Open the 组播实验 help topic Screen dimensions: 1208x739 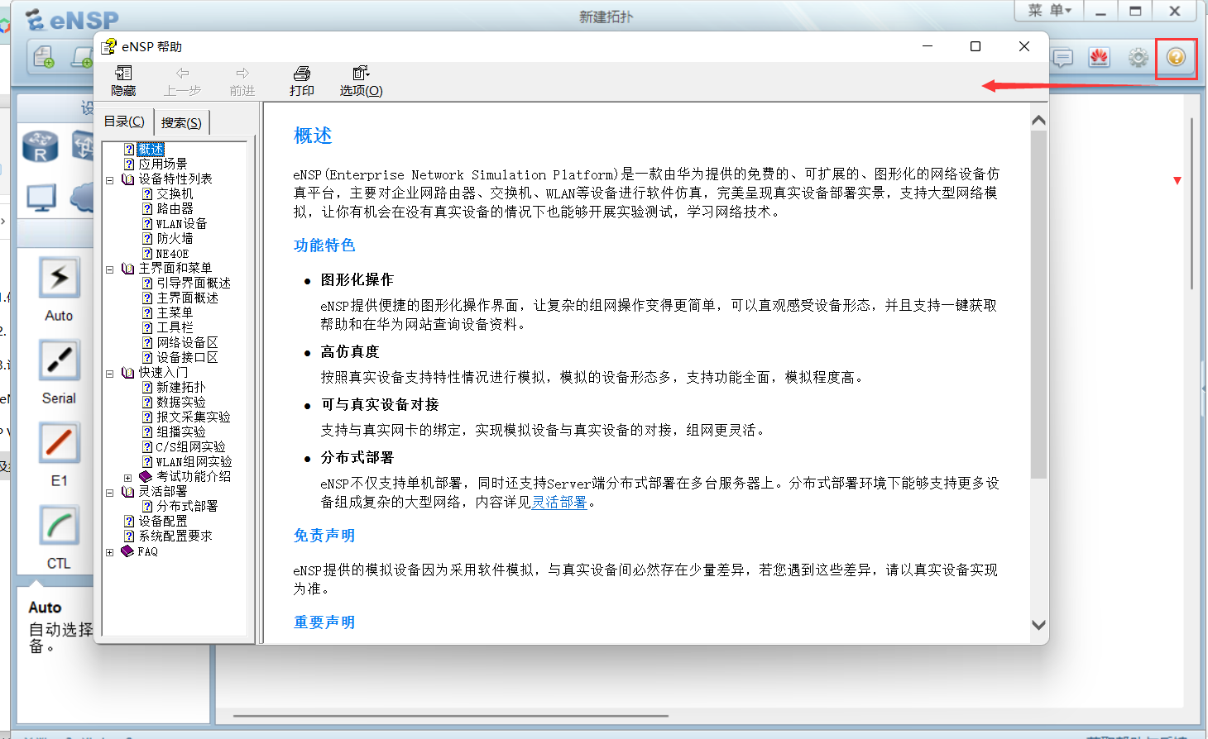click(180, 431)
